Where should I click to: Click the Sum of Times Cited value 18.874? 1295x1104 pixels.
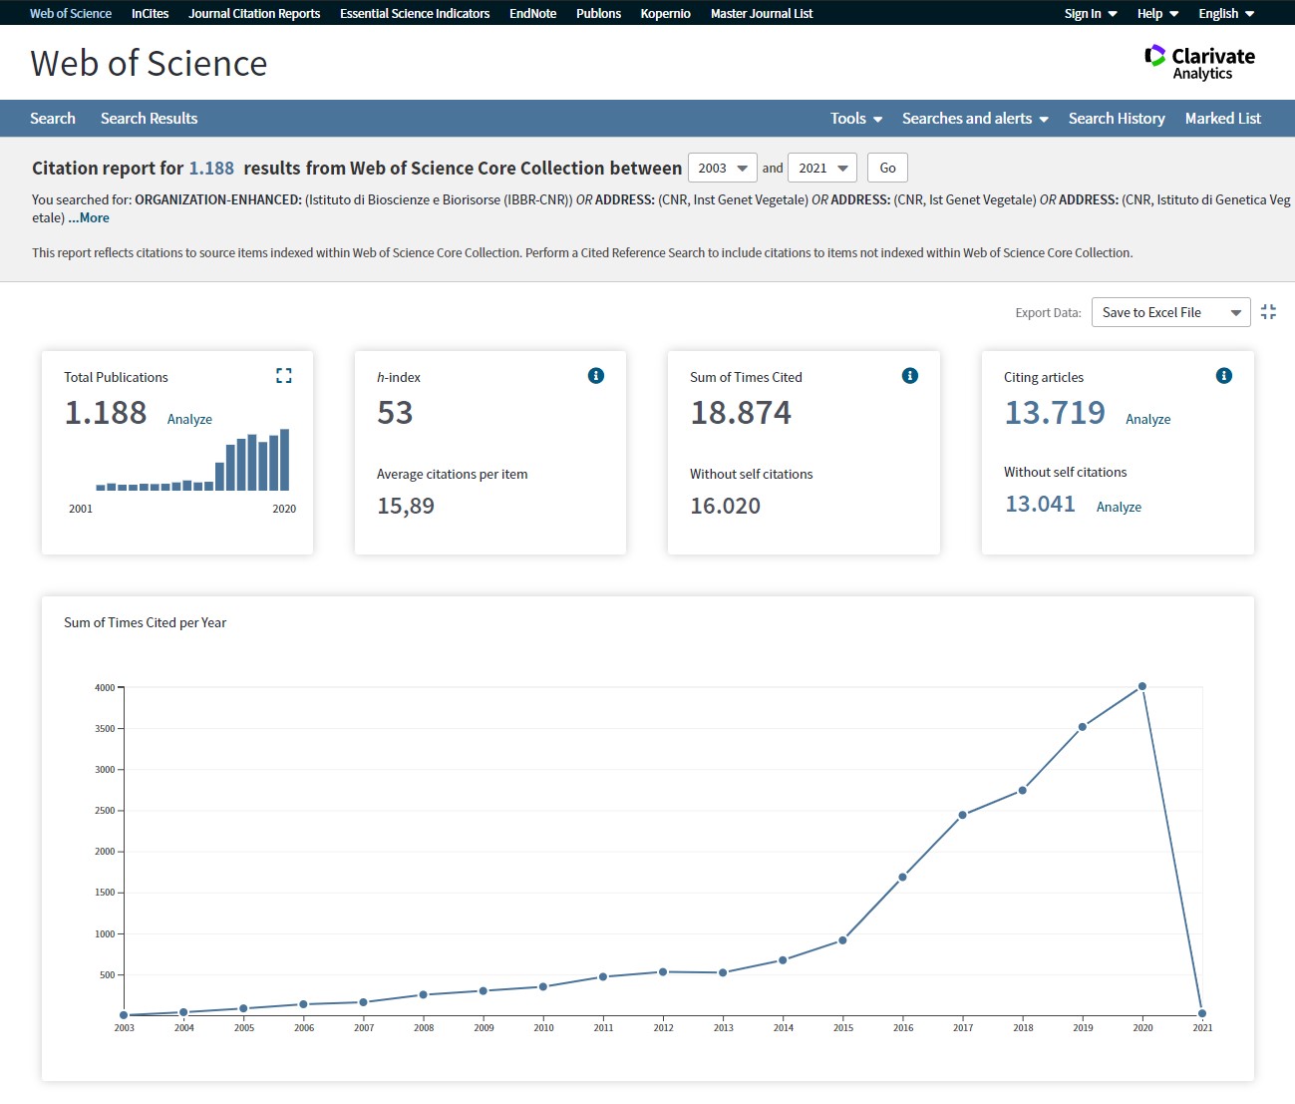741,413
